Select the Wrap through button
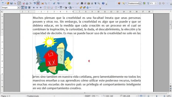This screenshot has width=172, height=97. coord(29,8)
